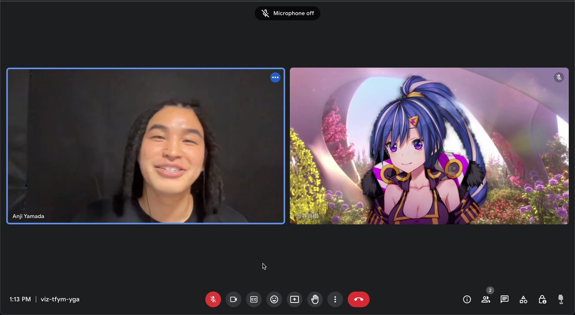Viewport: 575px width, 315px height.
Task: Open the meeting details info icon
Action: 467,299
